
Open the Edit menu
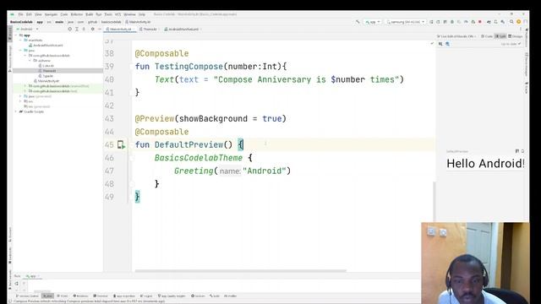tap(29, 14)
